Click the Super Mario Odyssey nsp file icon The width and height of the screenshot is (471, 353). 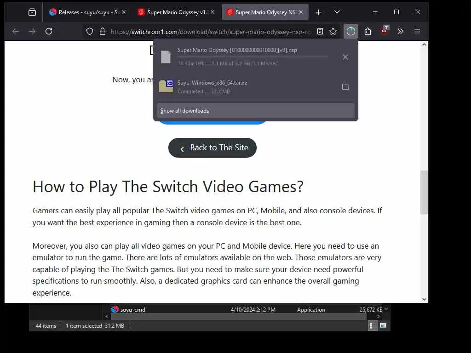(166, 57)
